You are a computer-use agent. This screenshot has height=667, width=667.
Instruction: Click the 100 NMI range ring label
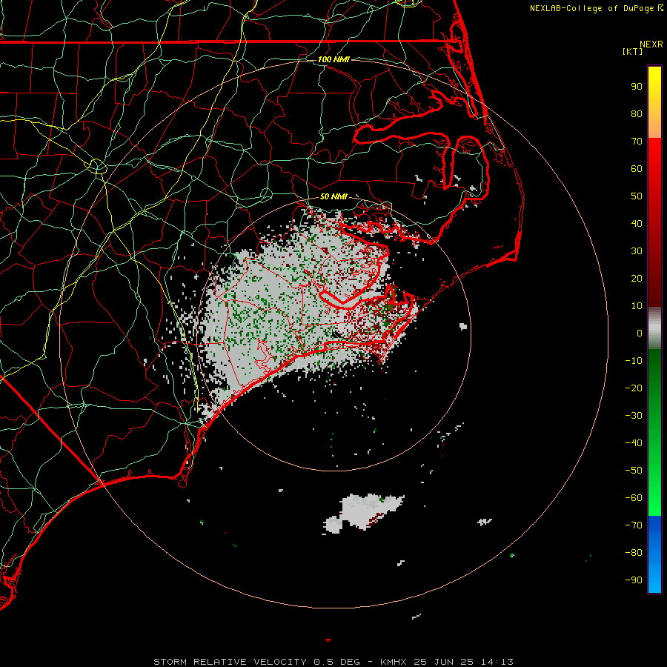click(333, 59)
